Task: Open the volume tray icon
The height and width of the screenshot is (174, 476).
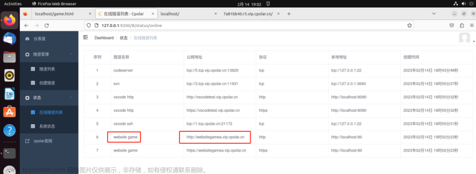Action: 463,4
